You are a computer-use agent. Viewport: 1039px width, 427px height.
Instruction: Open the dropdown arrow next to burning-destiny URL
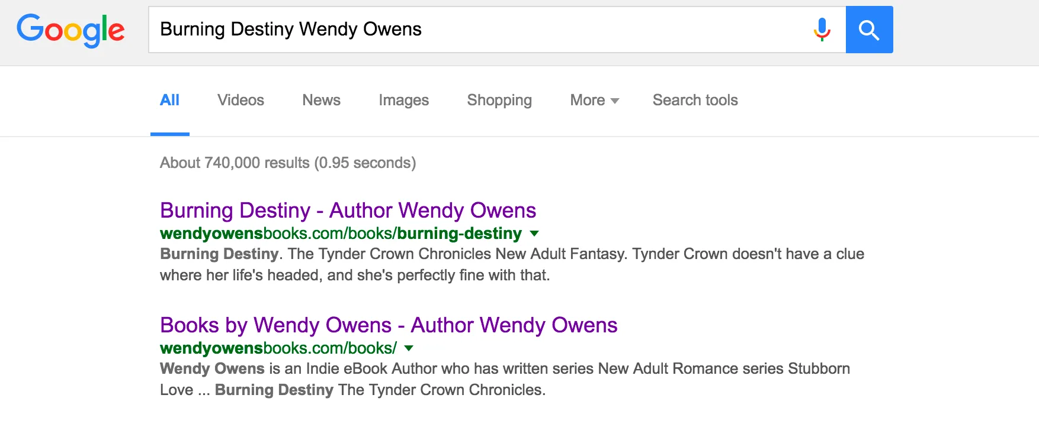tap(535, 234)
